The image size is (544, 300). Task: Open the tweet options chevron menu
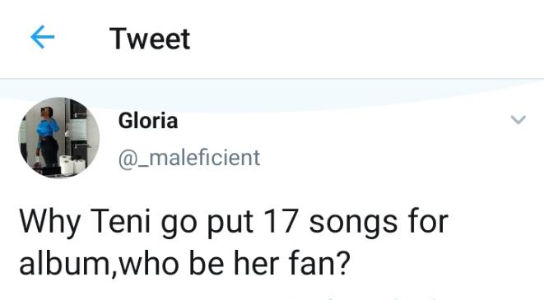coord(518,120)
